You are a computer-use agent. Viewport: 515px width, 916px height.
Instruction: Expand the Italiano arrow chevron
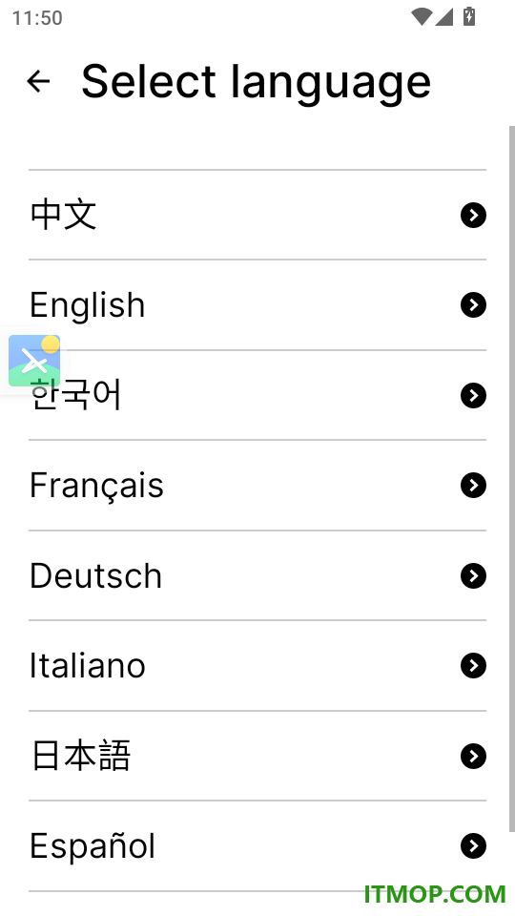pyautogui.click(x=474, y=665)
